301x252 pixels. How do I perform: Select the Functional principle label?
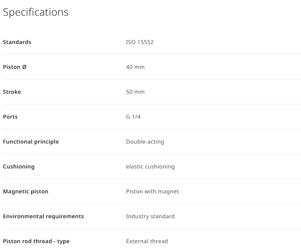(31, 142)
